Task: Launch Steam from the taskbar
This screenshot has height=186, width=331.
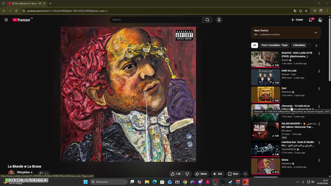Action: pyautogui.click(x=230, y=182)
